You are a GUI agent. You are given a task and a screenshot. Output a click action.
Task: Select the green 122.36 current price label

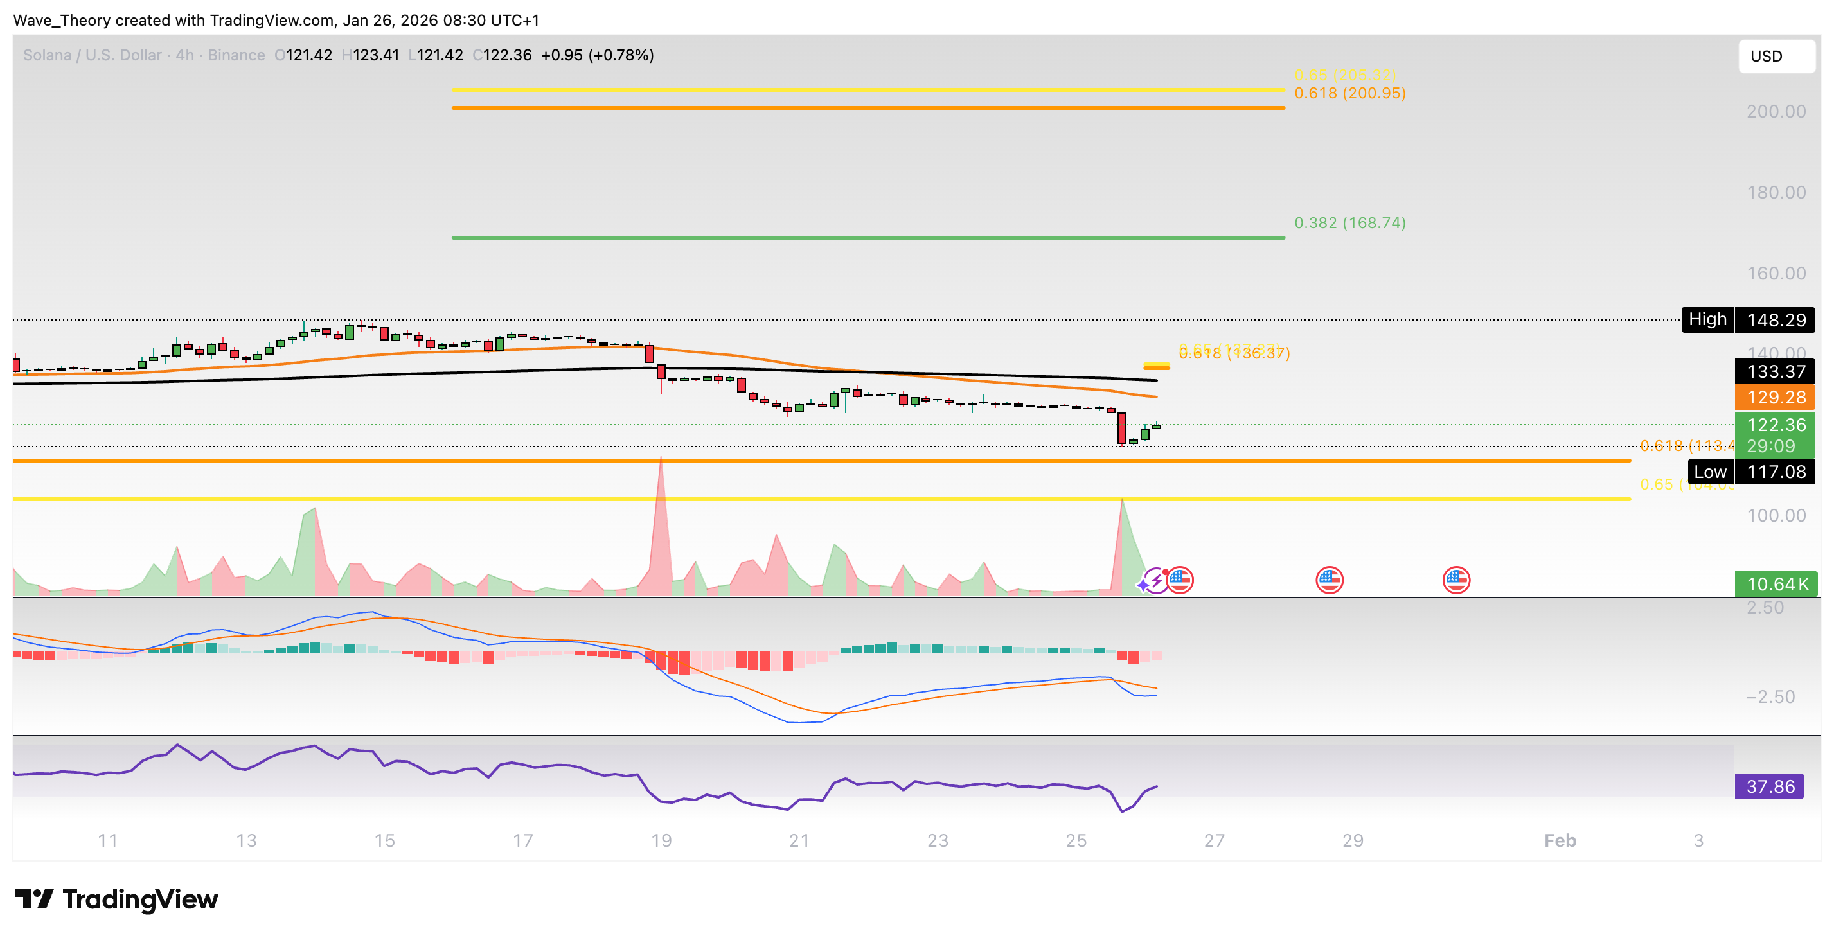[1773, 425]
